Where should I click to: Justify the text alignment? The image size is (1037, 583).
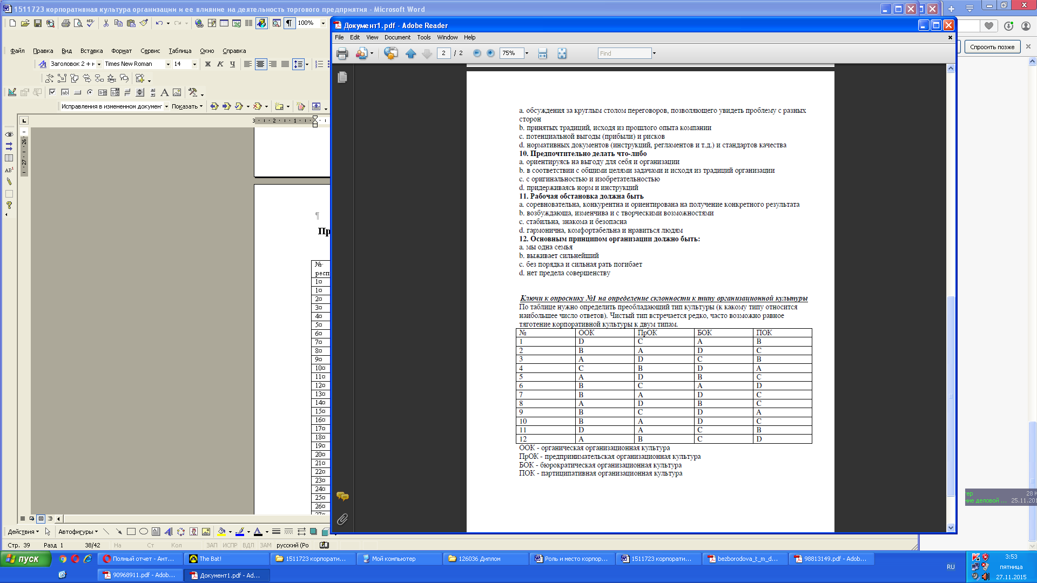pos(285,64)
